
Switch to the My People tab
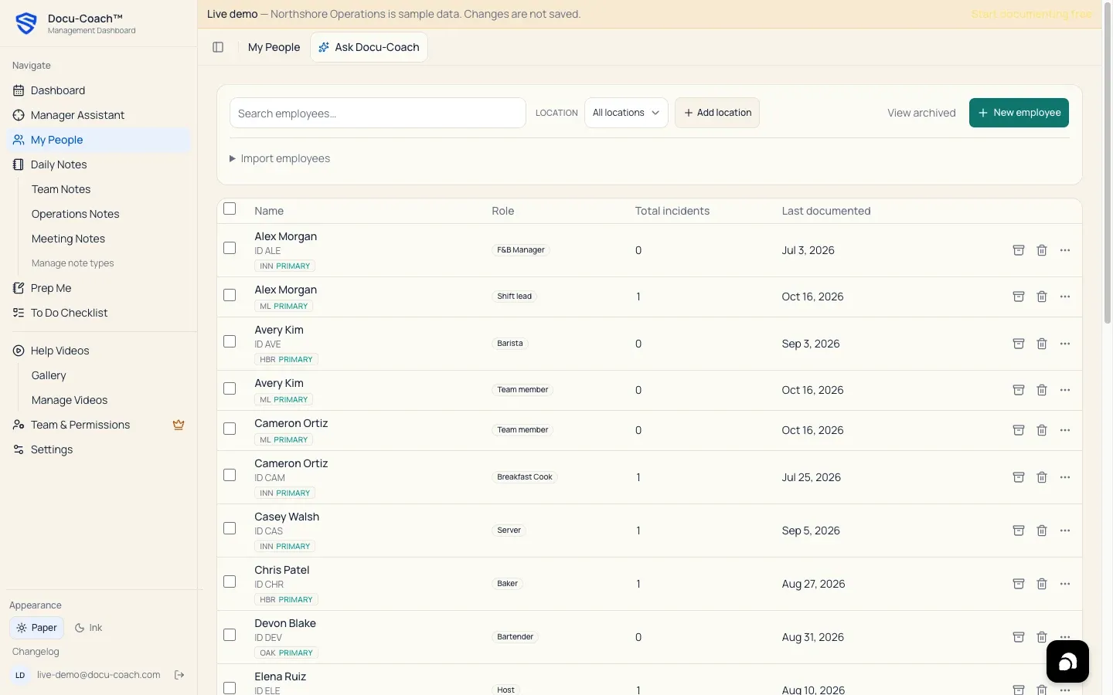click(274, 47)
